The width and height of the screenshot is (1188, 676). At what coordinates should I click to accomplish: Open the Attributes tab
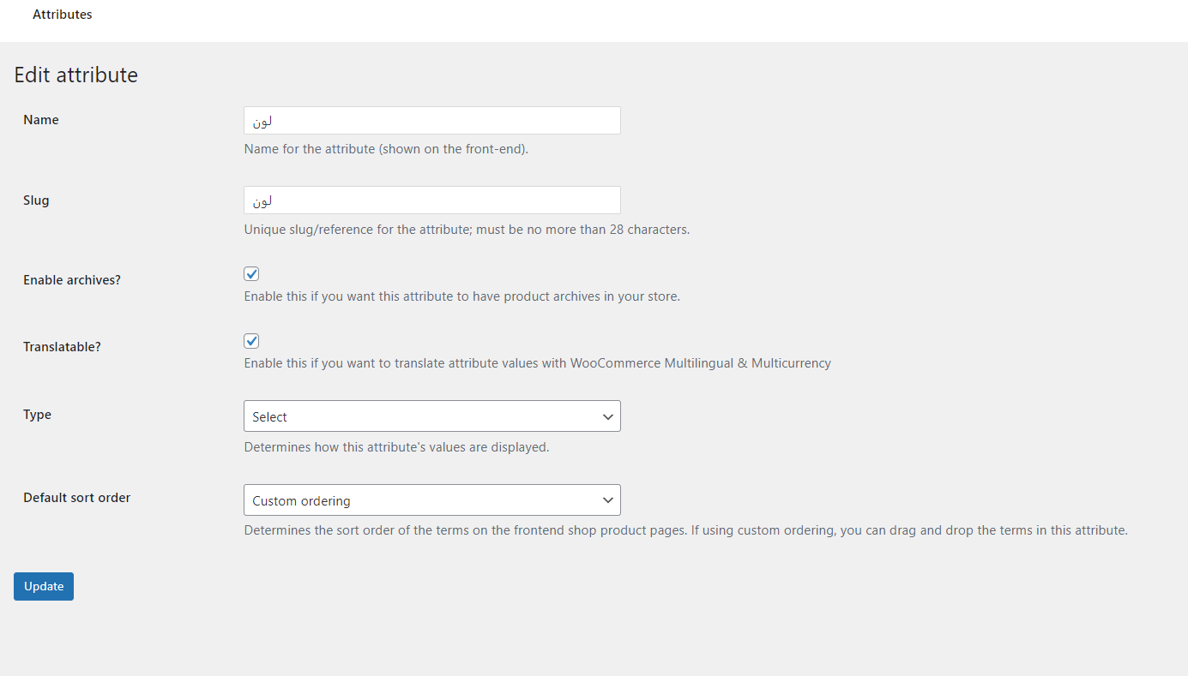coord(63,15)
